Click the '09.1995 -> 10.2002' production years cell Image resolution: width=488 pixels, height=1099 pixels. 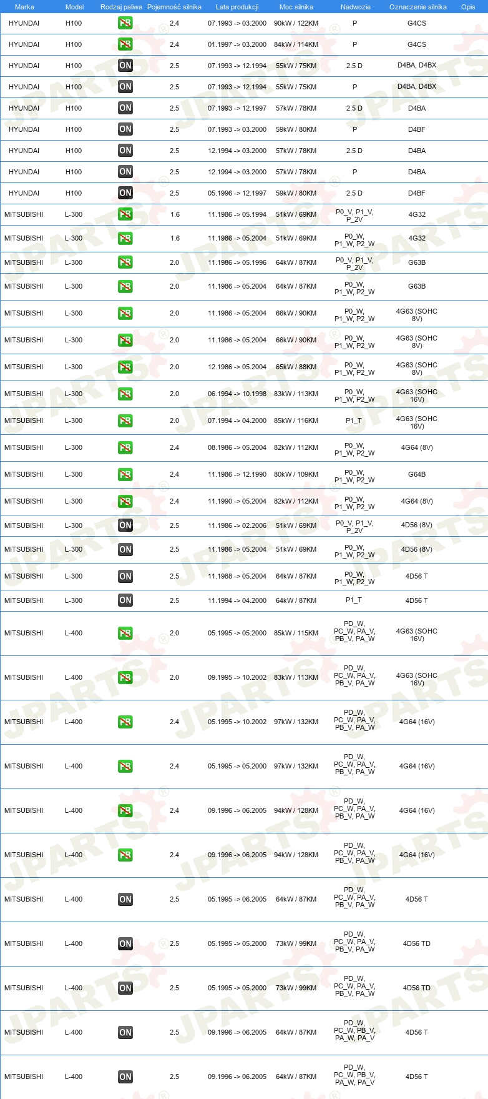coord(237,677)
